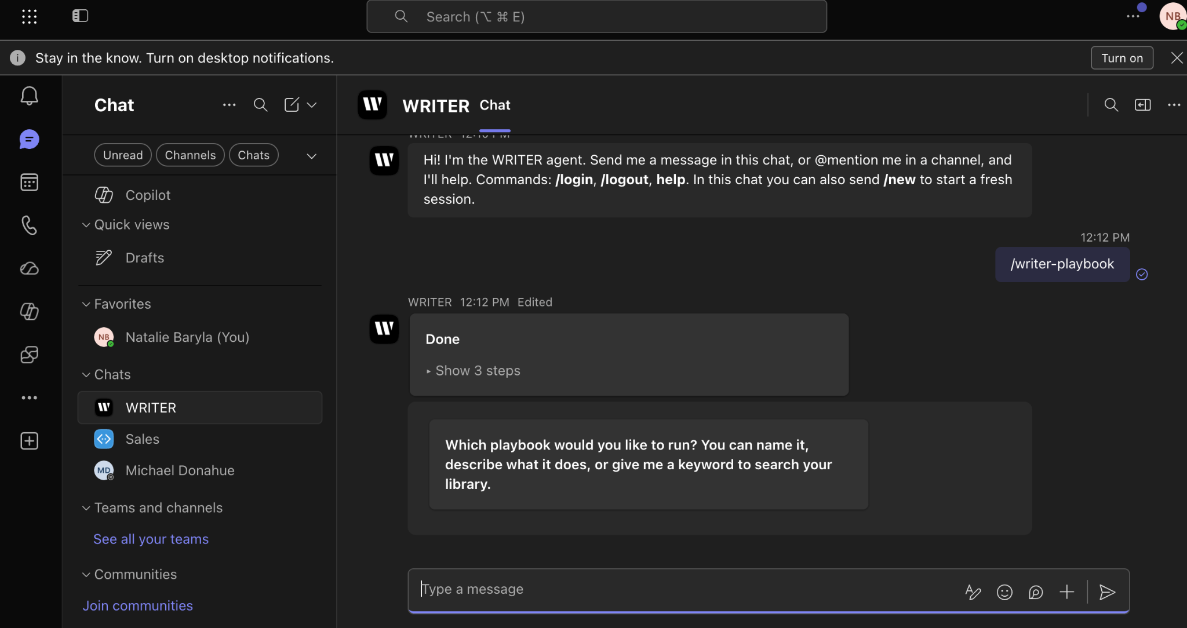1187x628 pixels.
Task: Open the Chat app in rail
Action: tap(29, 139)
